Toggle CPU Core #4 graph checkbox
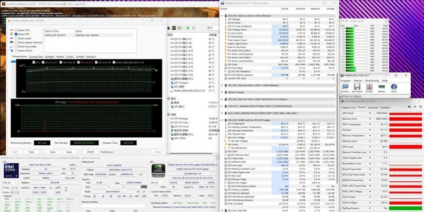This screenshot has height=212, width=424. click(x=96, y=63)
